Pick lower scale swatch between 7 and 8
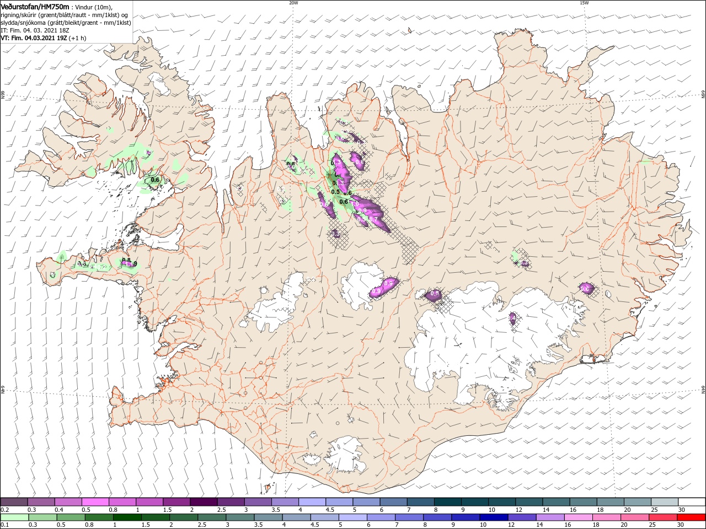Image resolution: width=706 pixels, height=529 pixels. [x=409, y=517]
